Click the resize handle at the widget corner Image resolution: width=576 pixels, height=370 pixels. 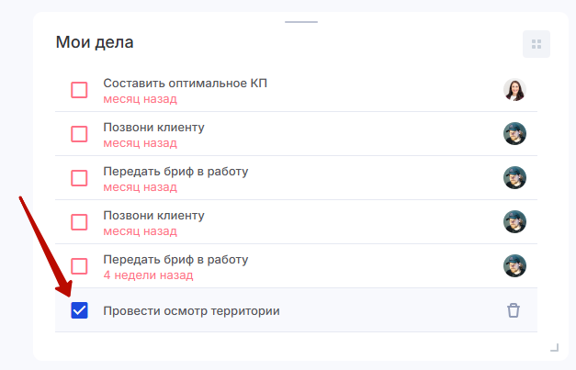point(554,347)
